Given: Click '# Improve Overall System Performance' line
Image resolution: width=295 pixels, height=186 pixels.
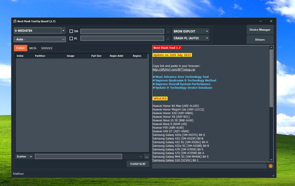Looking at the screenshot, I should pyautogui.click(x=181, y=84).
